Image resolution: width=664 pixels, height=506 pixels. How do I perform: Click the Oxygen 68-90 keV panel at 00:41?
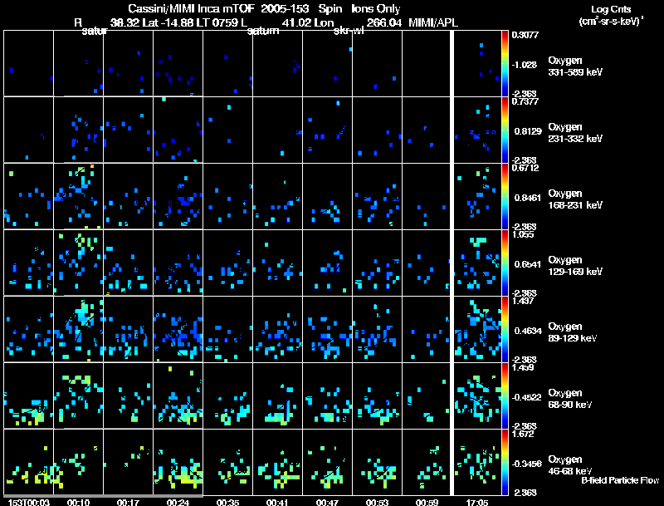pos(278,395)
